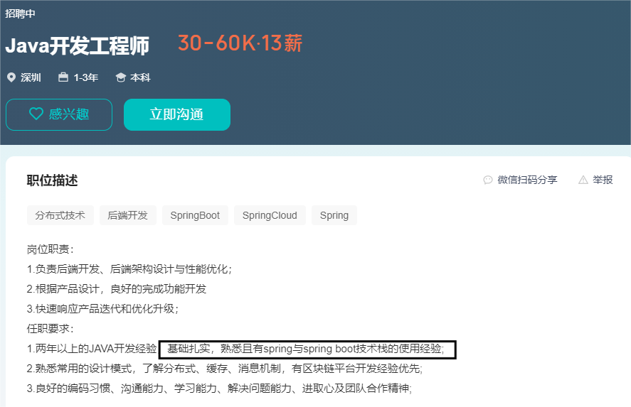Open 微信扫码分享 link
Screen dimensions: 631x407
pos(527,180)
